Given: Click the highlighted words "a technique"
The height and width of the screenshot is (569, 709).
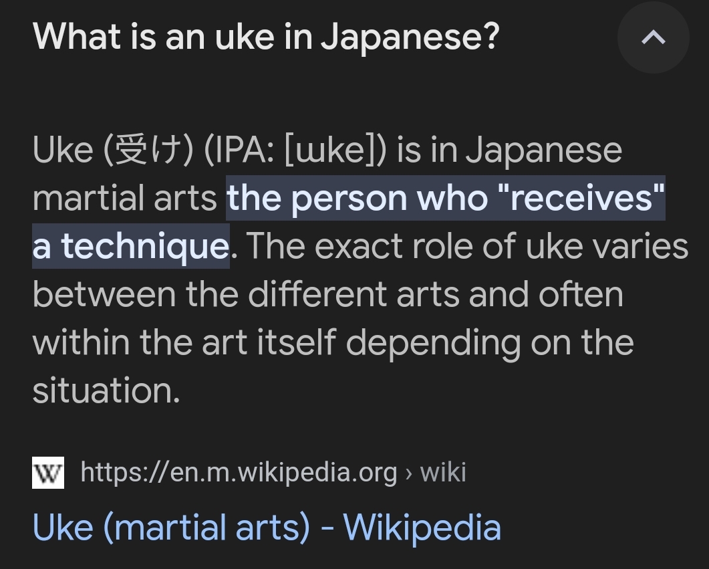Looking at the screenshot, I should point(131,246).
